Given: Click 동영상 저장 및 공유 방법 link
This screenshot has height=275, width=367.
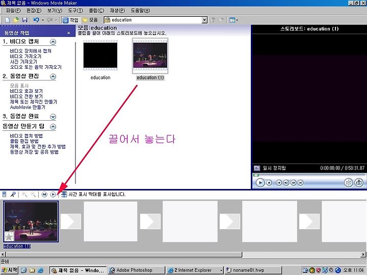Looking at the screenshot, I should pyautogui.click(x=34, y=152).
